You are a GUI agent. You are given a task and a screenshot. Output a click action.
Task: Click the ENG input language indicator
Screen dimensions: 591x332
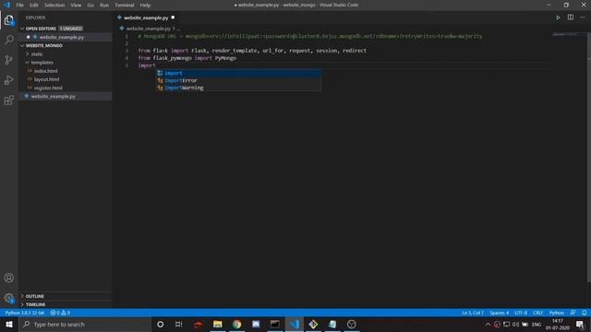pyautogui.click(x=537, y=324)
